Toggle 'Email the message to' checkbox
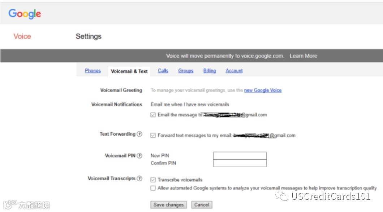 click(153, 115)
